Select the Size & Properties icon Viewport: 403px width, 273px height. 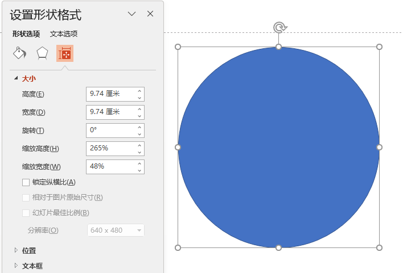65,53
